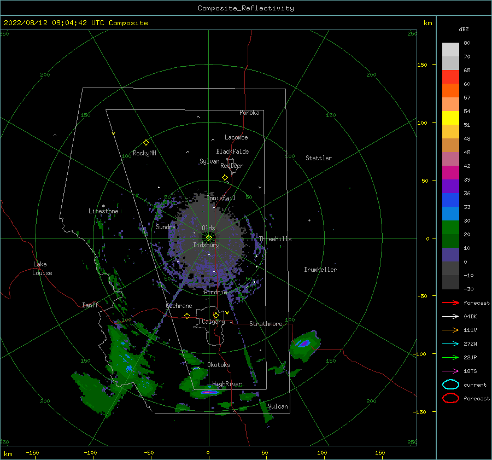Screen dimensions: 492x460
Task: Click the magenta 18TS arrow icon
Action: (x=450, y=371)
